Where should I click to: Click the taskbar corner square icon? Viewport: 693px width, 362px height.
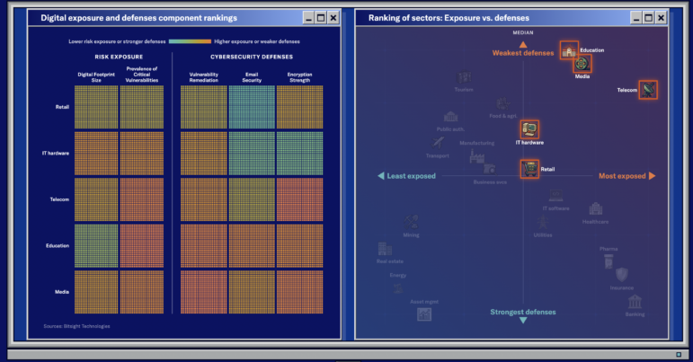click(x=679, y=354)
